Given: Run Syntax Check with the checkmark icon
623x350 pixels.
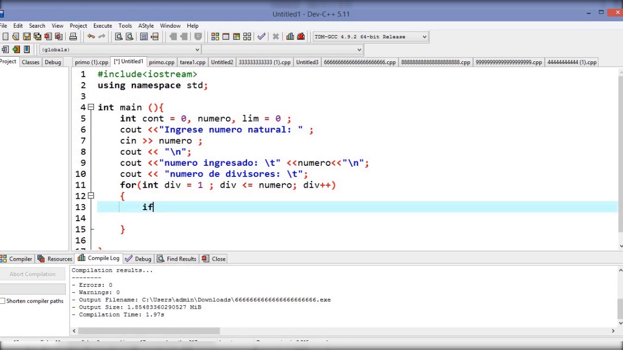Looking at the screenshot, I should pyautogui.click(x=261, y=36).
